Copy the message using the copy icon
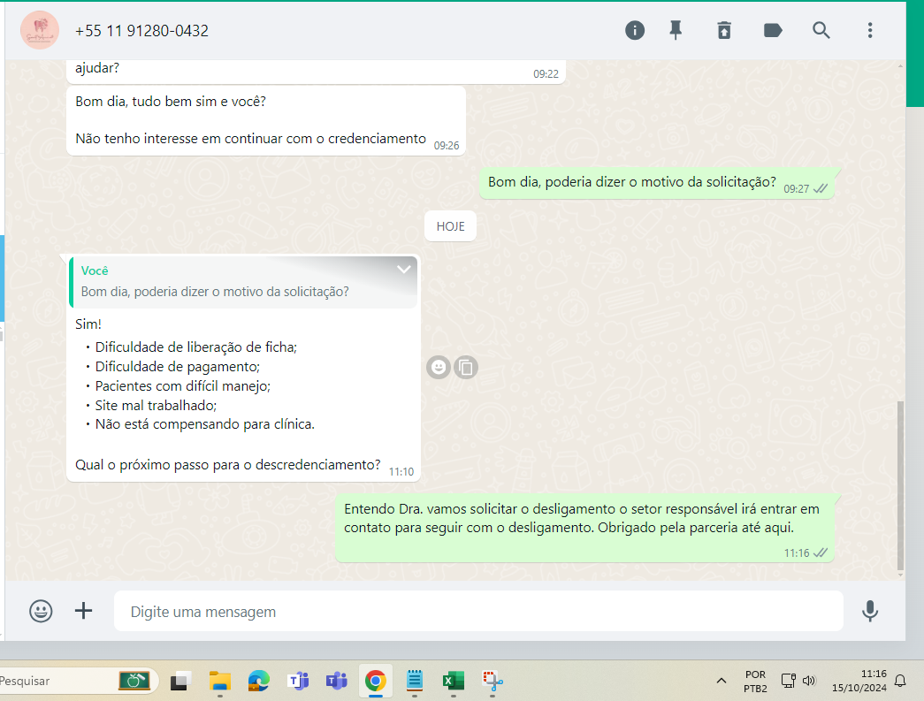The image size is (924, 701). (x=466, y=367)
